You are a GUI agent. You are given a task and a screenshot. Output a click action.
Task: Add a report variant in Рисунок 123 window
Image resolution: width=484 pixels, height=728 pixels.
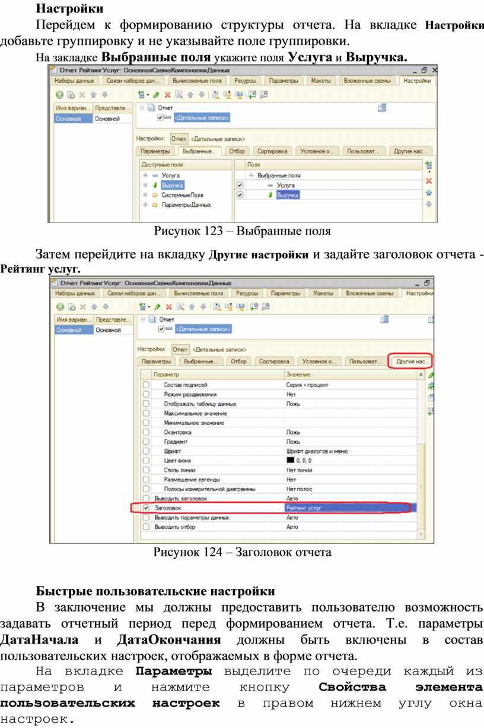pos(59,94)
